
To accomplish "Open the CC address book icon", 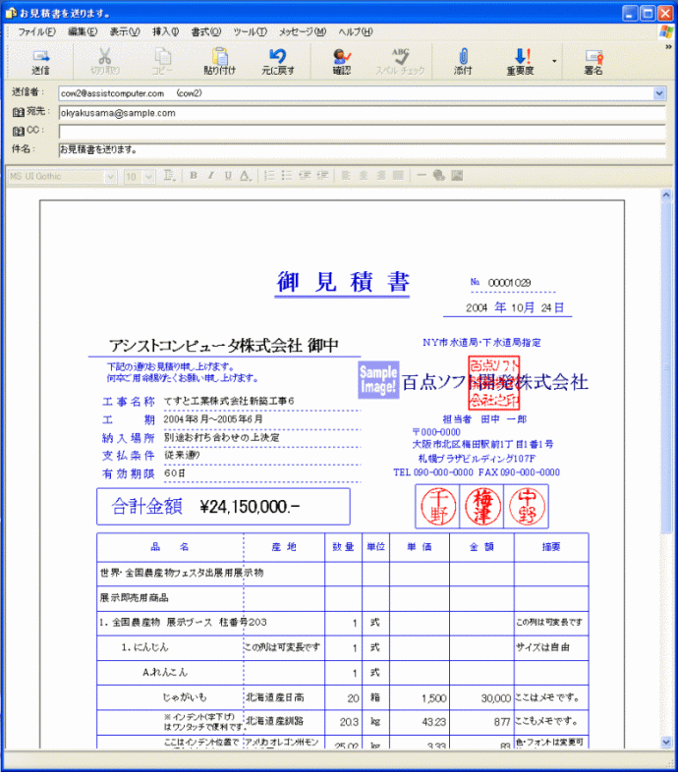I will coord(19,131).
